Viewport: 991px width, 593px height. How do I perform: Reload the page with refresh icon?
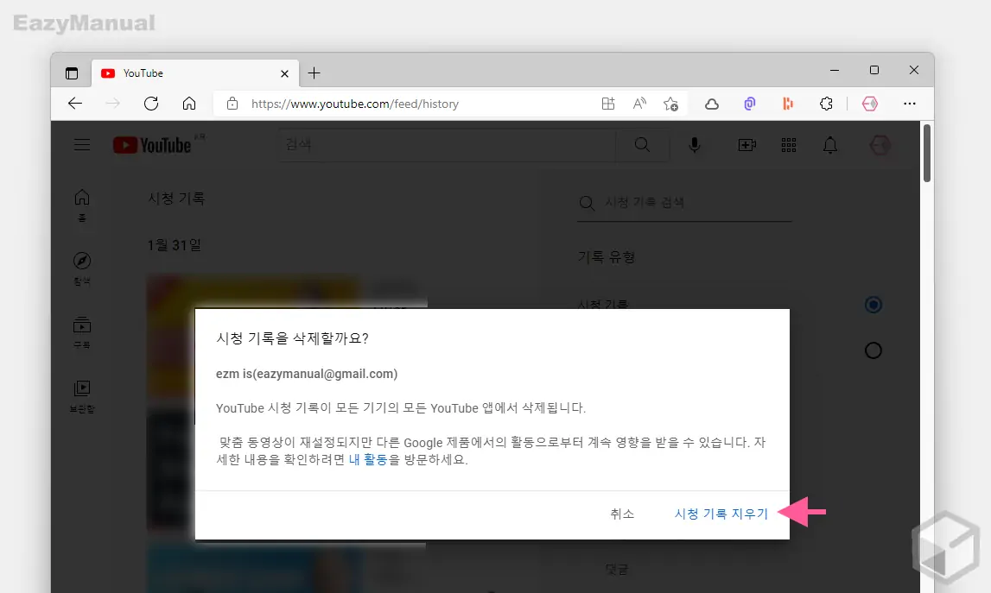(151, 104)
